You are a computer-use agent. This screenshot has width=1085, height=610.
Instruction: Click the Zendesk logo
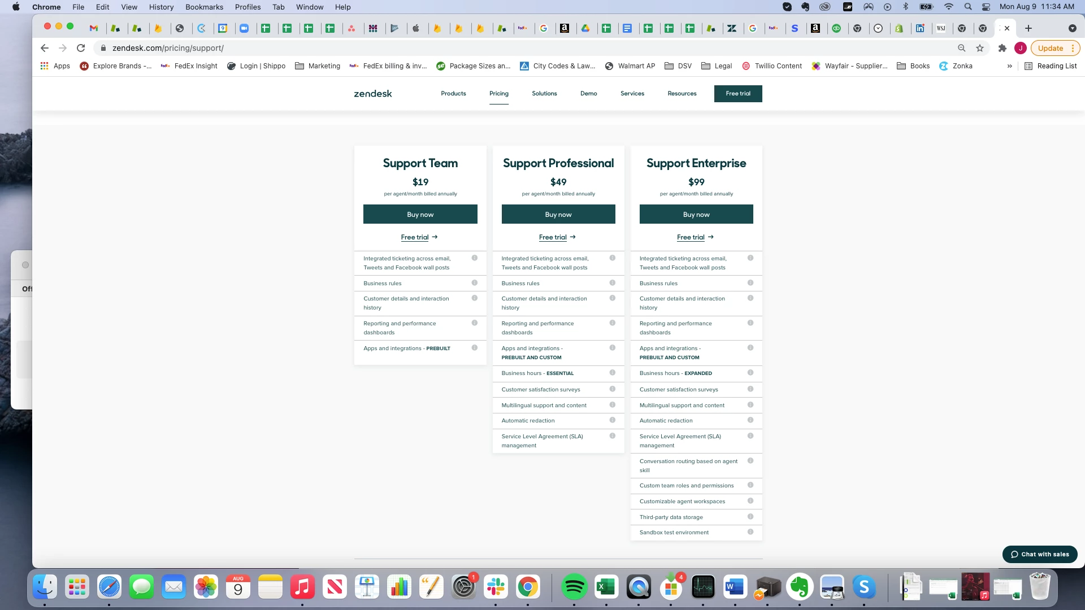tap(372, 94)
